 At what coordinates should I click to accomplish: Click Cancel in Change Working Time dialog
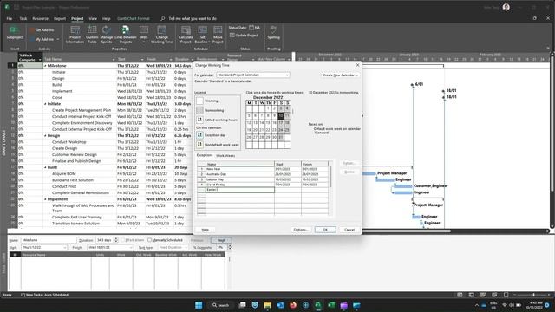(349, 230)
